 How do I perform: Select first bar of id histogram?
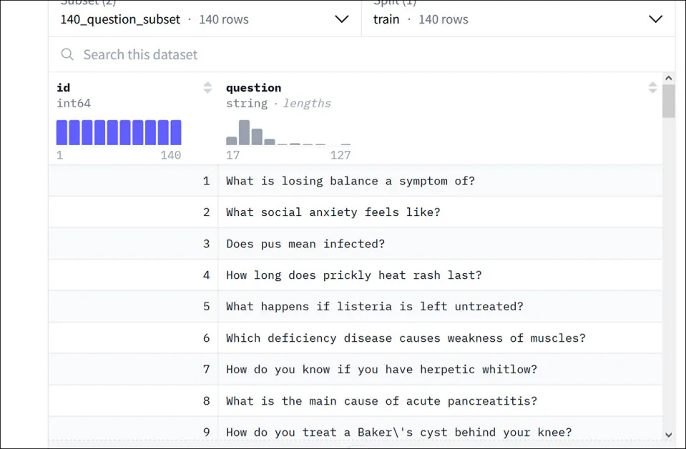pos(62,133)
